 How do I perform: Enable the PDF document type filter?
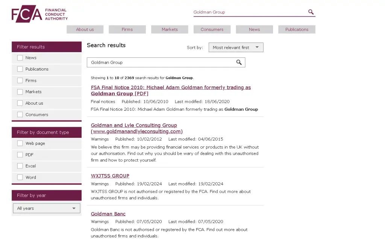20,155
